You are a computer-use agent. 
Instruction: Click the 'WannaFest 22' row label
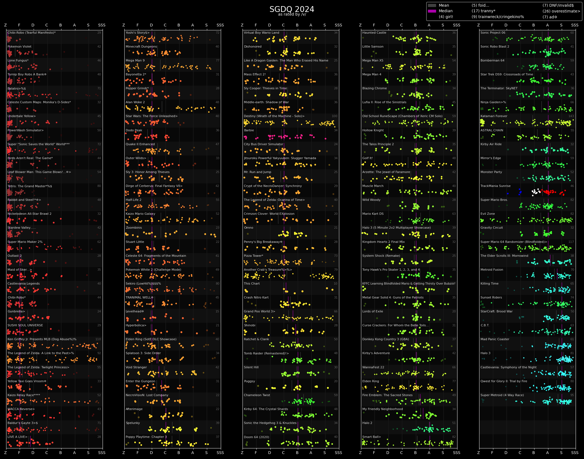coord(373,367)
